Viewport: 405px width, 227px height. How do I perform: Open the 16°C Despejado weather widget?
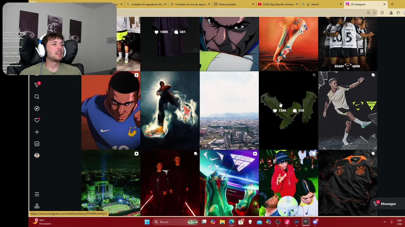pyautogui.click(x=42, y=222)
